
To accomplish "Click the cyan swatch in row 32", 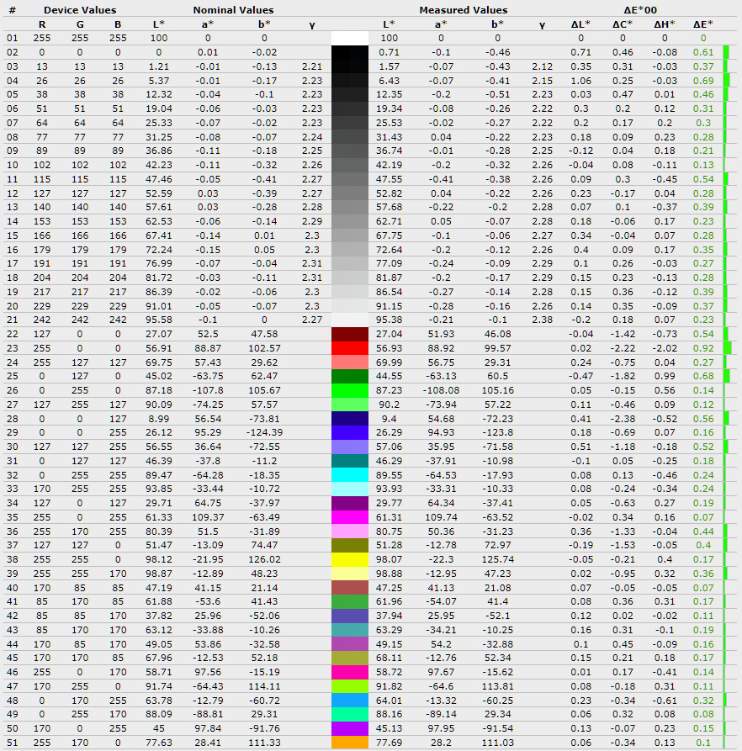I will (x=350, y=475).
